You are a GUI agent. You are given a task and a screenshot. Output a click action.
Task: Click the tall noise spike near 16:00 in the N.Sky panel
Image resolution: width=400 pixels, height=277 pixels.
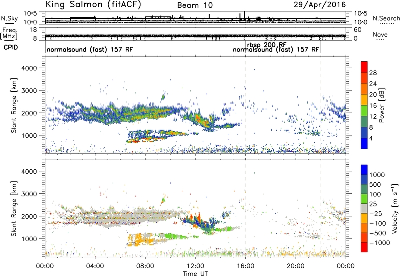click(245, 16)
